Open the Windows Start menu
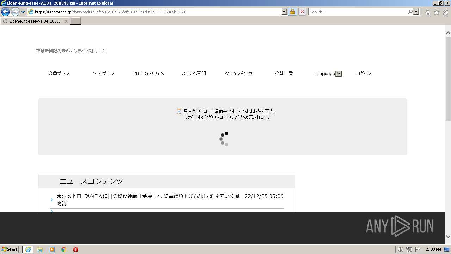This screenshot has height=254, width=451. pos(10,249)
